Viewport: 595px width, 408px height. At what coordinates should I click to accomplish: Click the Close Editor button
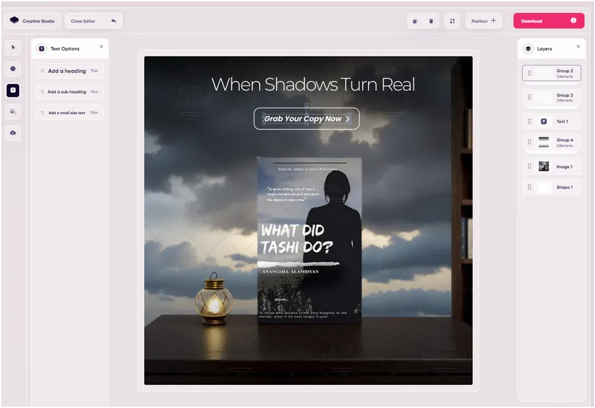tap(94, 21)
